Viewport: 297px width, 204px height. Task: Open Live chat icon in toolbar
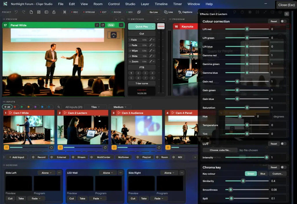pyautogui.click(x=169, y=12)
